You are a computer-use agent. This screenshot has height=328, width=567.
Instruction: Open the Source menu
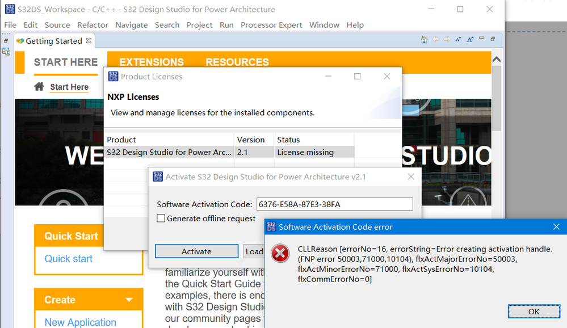57,25
